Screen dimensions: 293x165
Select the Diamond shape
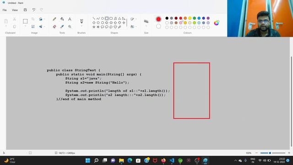94,22
